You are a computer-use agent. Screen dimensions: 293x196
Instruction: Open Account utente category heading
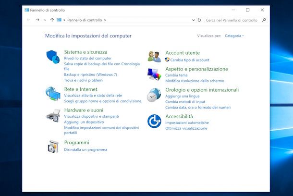coord(183,53)
